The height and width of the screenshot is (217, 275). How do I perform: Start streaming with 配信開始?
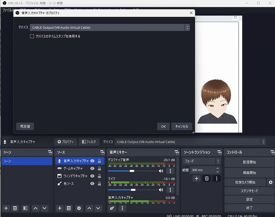coord(250,162)
